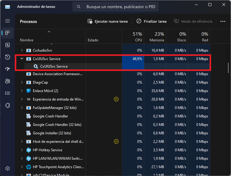
Task: Expand the DiagsCap process group
Action: pos(22,82)
